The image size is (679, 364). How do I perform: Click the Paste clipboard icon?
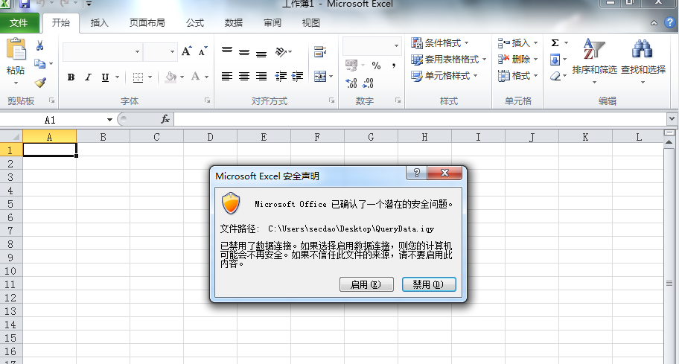[16, 48]
